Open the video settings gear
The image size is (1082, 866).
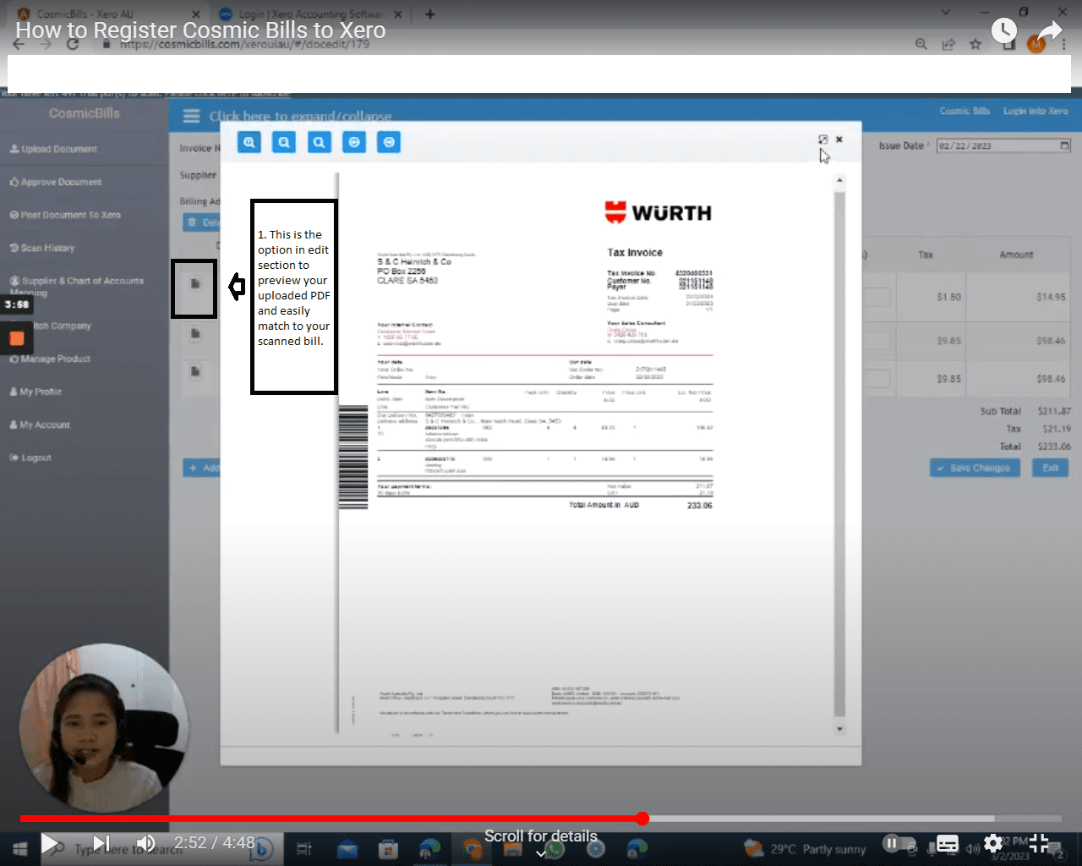coord(993,843)
